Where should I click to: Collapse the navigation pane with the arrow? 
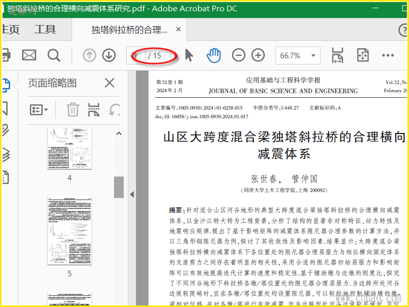132,194
